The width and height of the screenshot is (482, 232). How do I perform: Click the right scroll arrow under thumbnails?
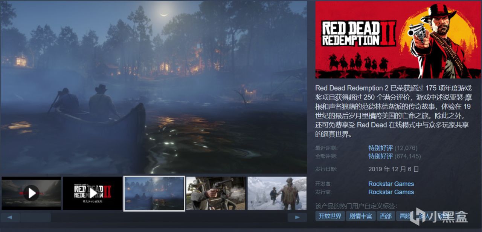pos(297,217)
